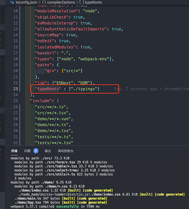Image resolution: width=189 pixels, height=209 pixels.
Task: Click the "webpack 5.37.1 compiled successfully" line
Action: click(55, 206)
